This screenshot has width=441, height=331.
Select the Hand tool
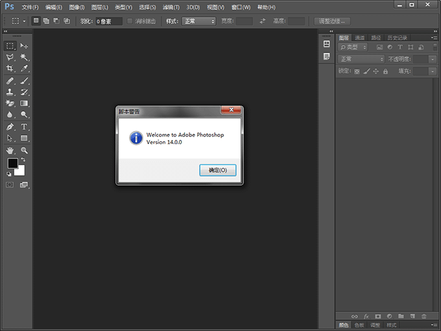(10, 151)
